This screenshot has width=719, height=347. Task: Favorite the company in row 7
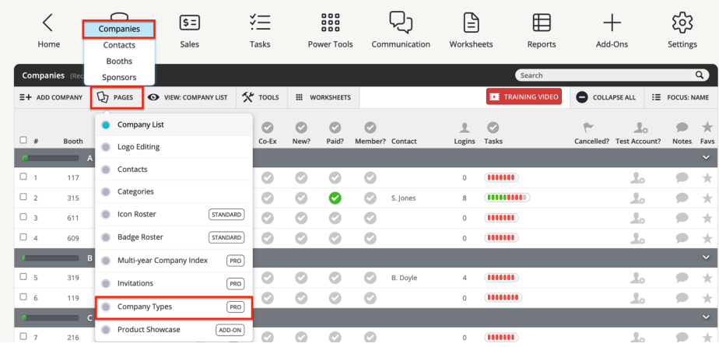pos(707,338)
